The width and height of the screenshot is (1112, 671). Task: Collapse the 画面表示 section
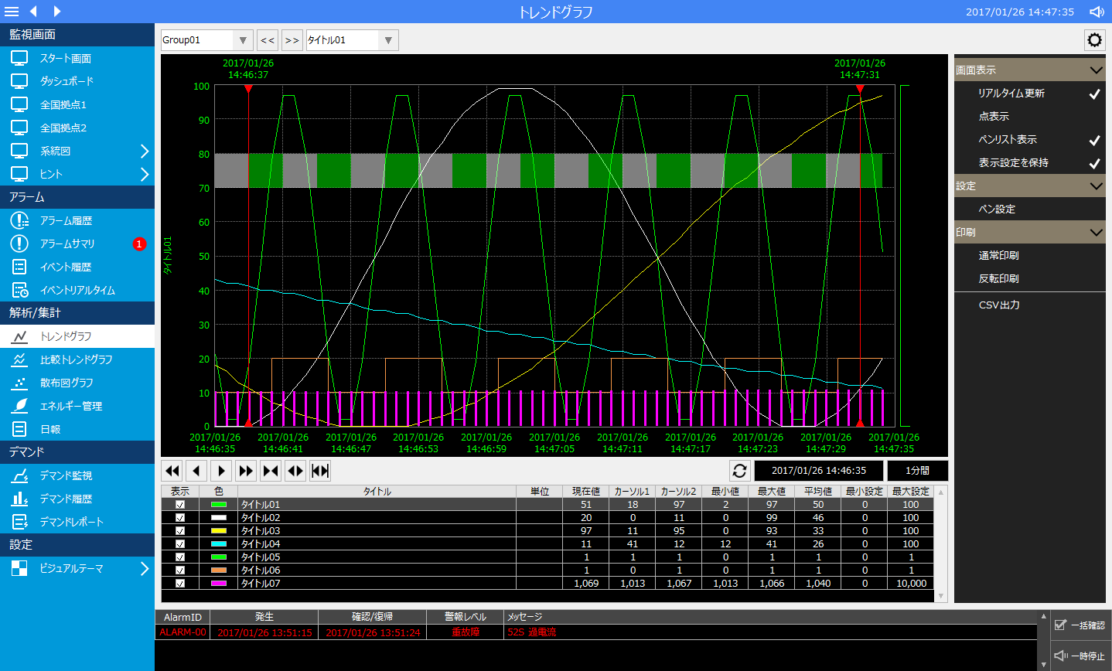click(x=1096, y=70)
